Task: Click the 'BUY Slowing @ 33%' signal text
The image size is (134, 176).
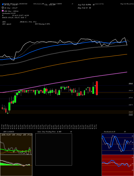Action: (42, 24)
